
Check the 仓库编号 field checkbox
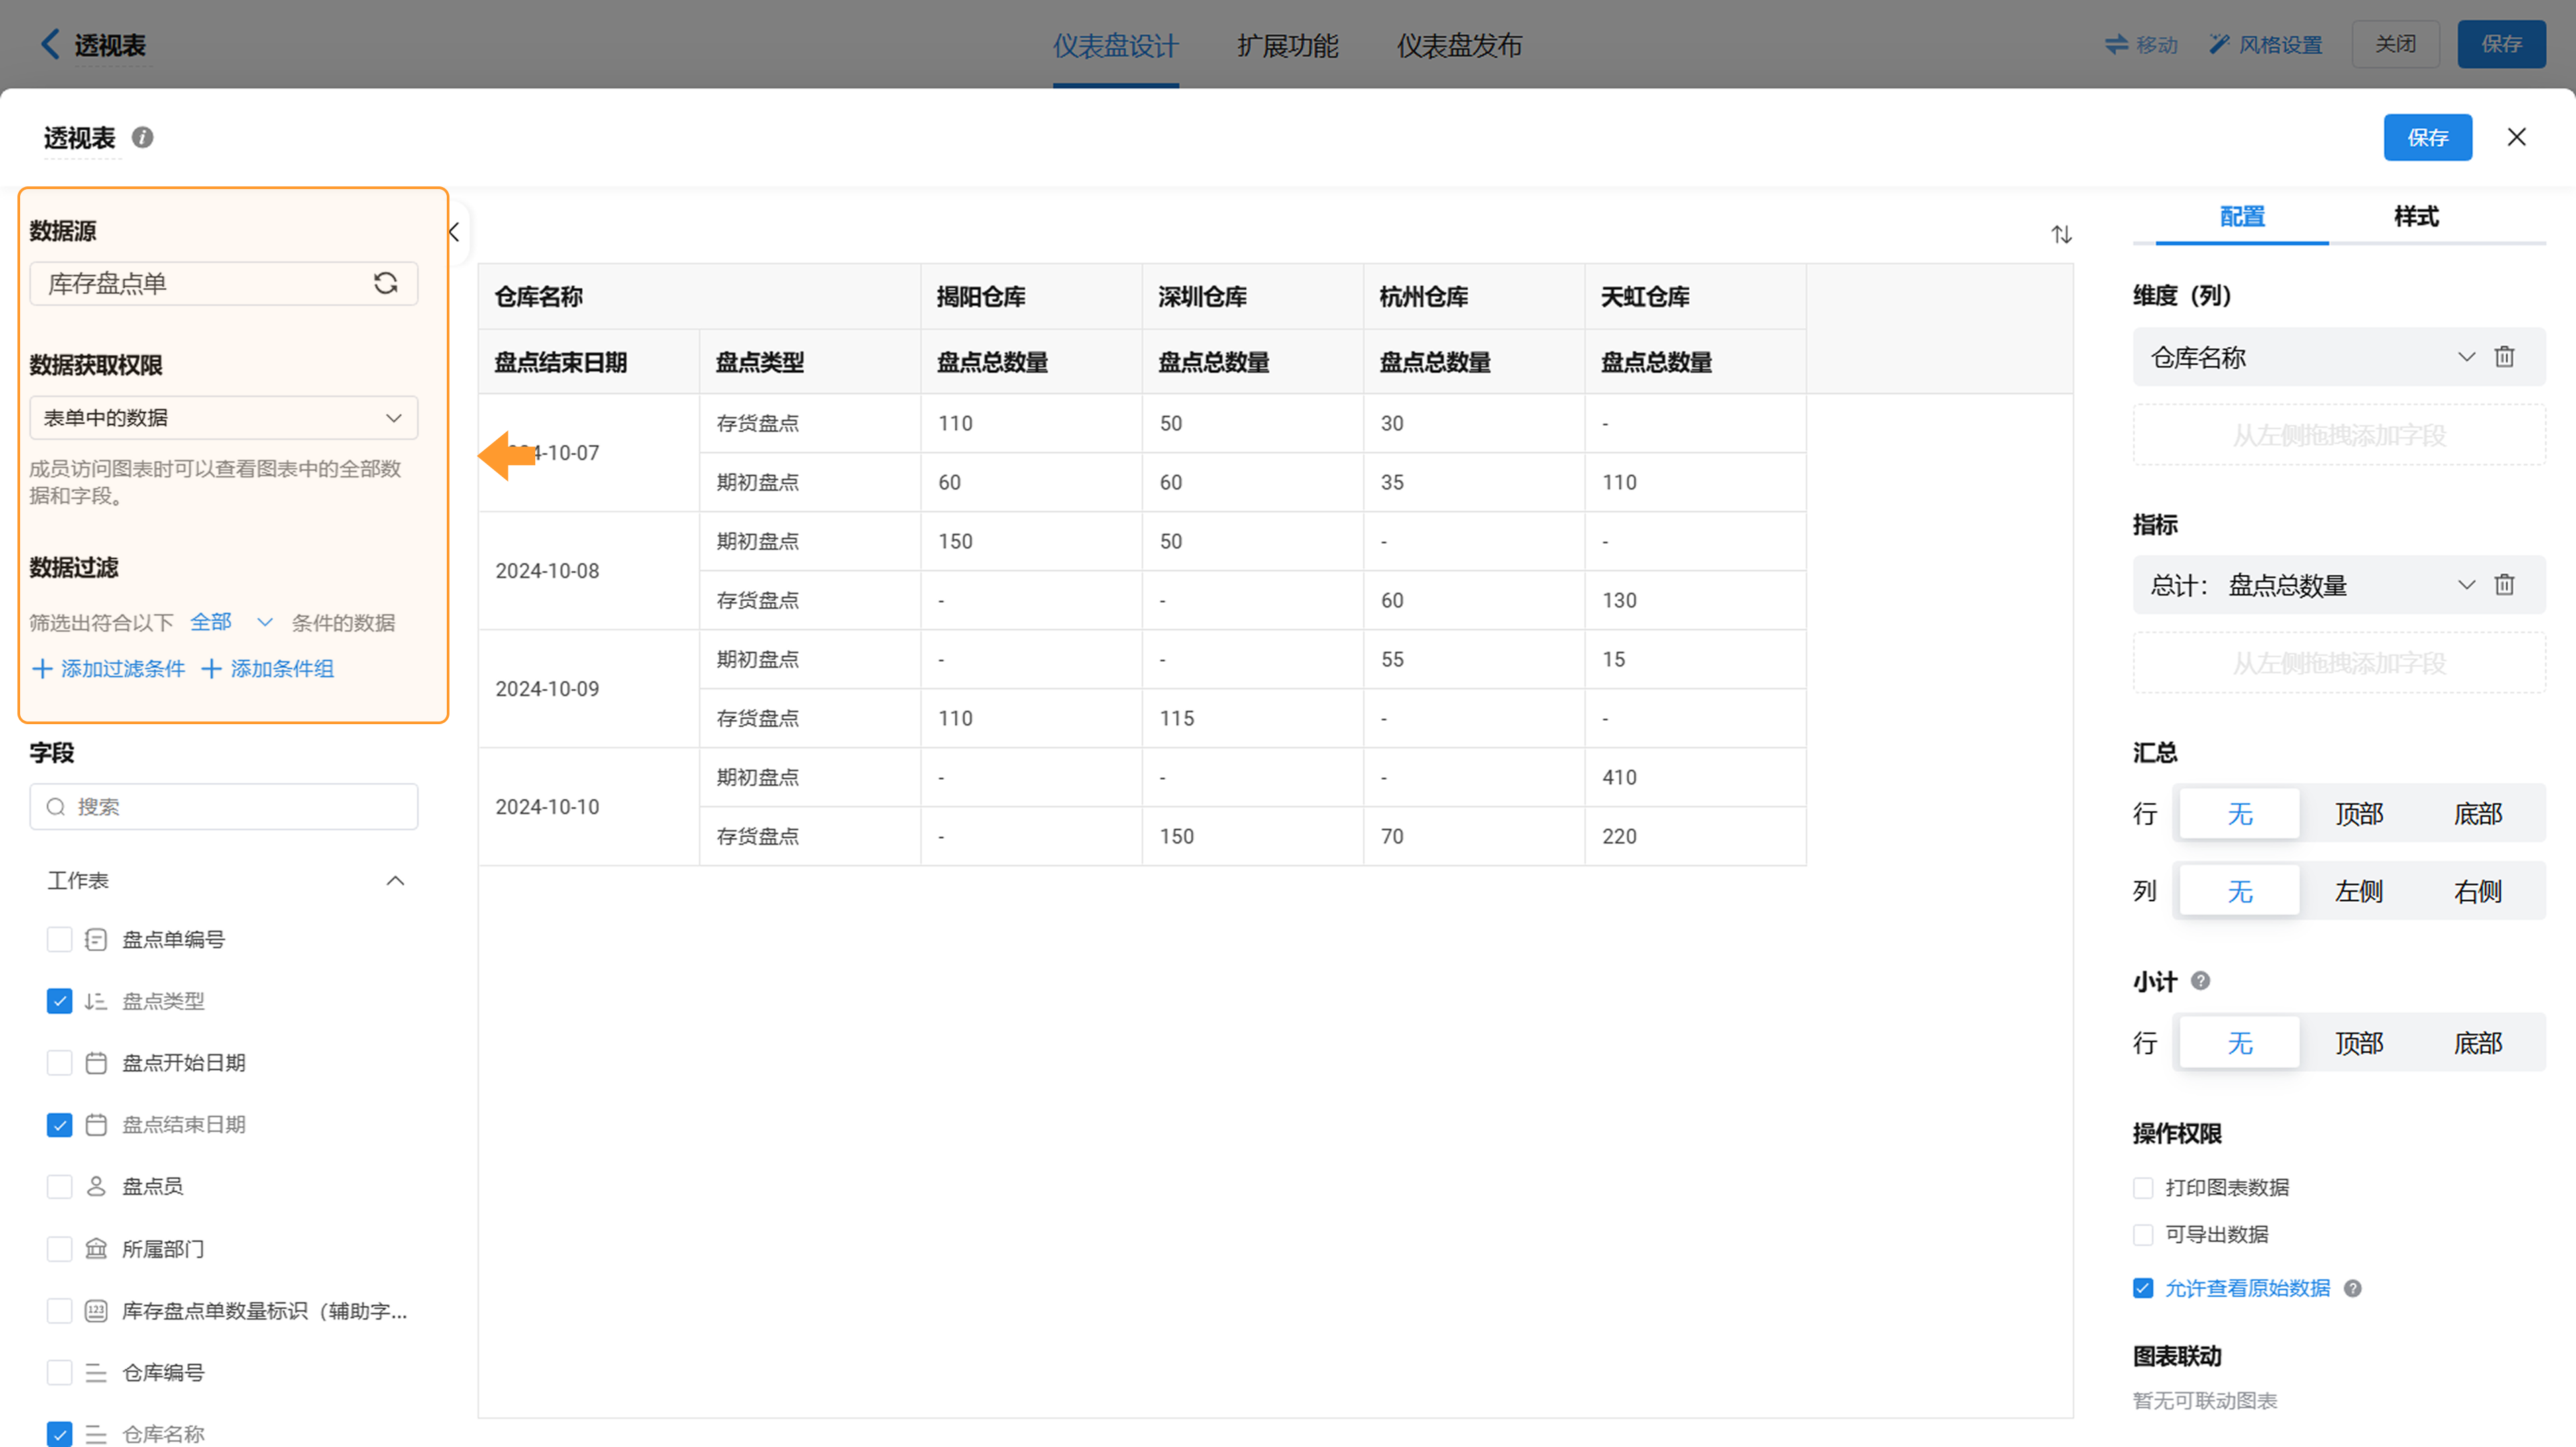pos(60,1373)
